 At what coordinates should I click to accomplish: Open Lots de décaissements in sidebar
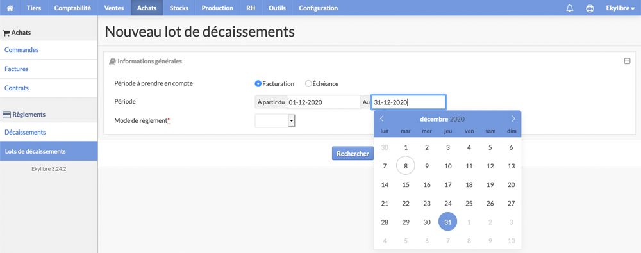click(x=49, y=151)
